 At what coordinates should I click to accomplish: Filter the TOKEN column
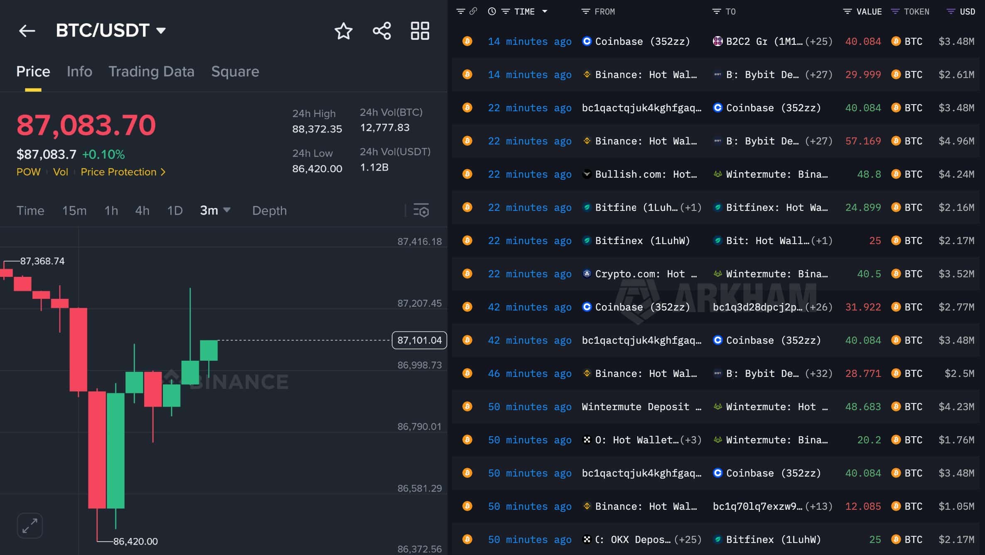click(895, 12)
